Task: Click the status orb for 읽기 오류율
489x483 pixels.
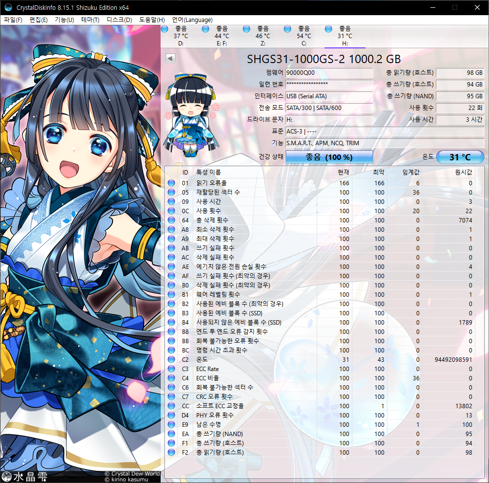Action: click(171, 183)
